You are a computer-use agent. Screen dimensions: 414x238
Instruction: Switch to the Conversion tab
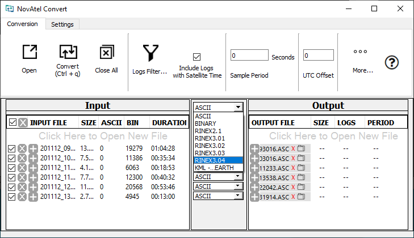click(23, 24)
